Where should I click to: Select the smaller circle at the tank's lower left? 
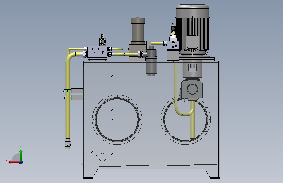click(94, 154)
